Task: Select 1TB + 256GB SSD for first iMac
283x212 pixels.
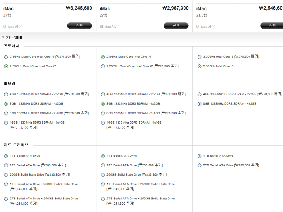Action: [x=6, y=184]
